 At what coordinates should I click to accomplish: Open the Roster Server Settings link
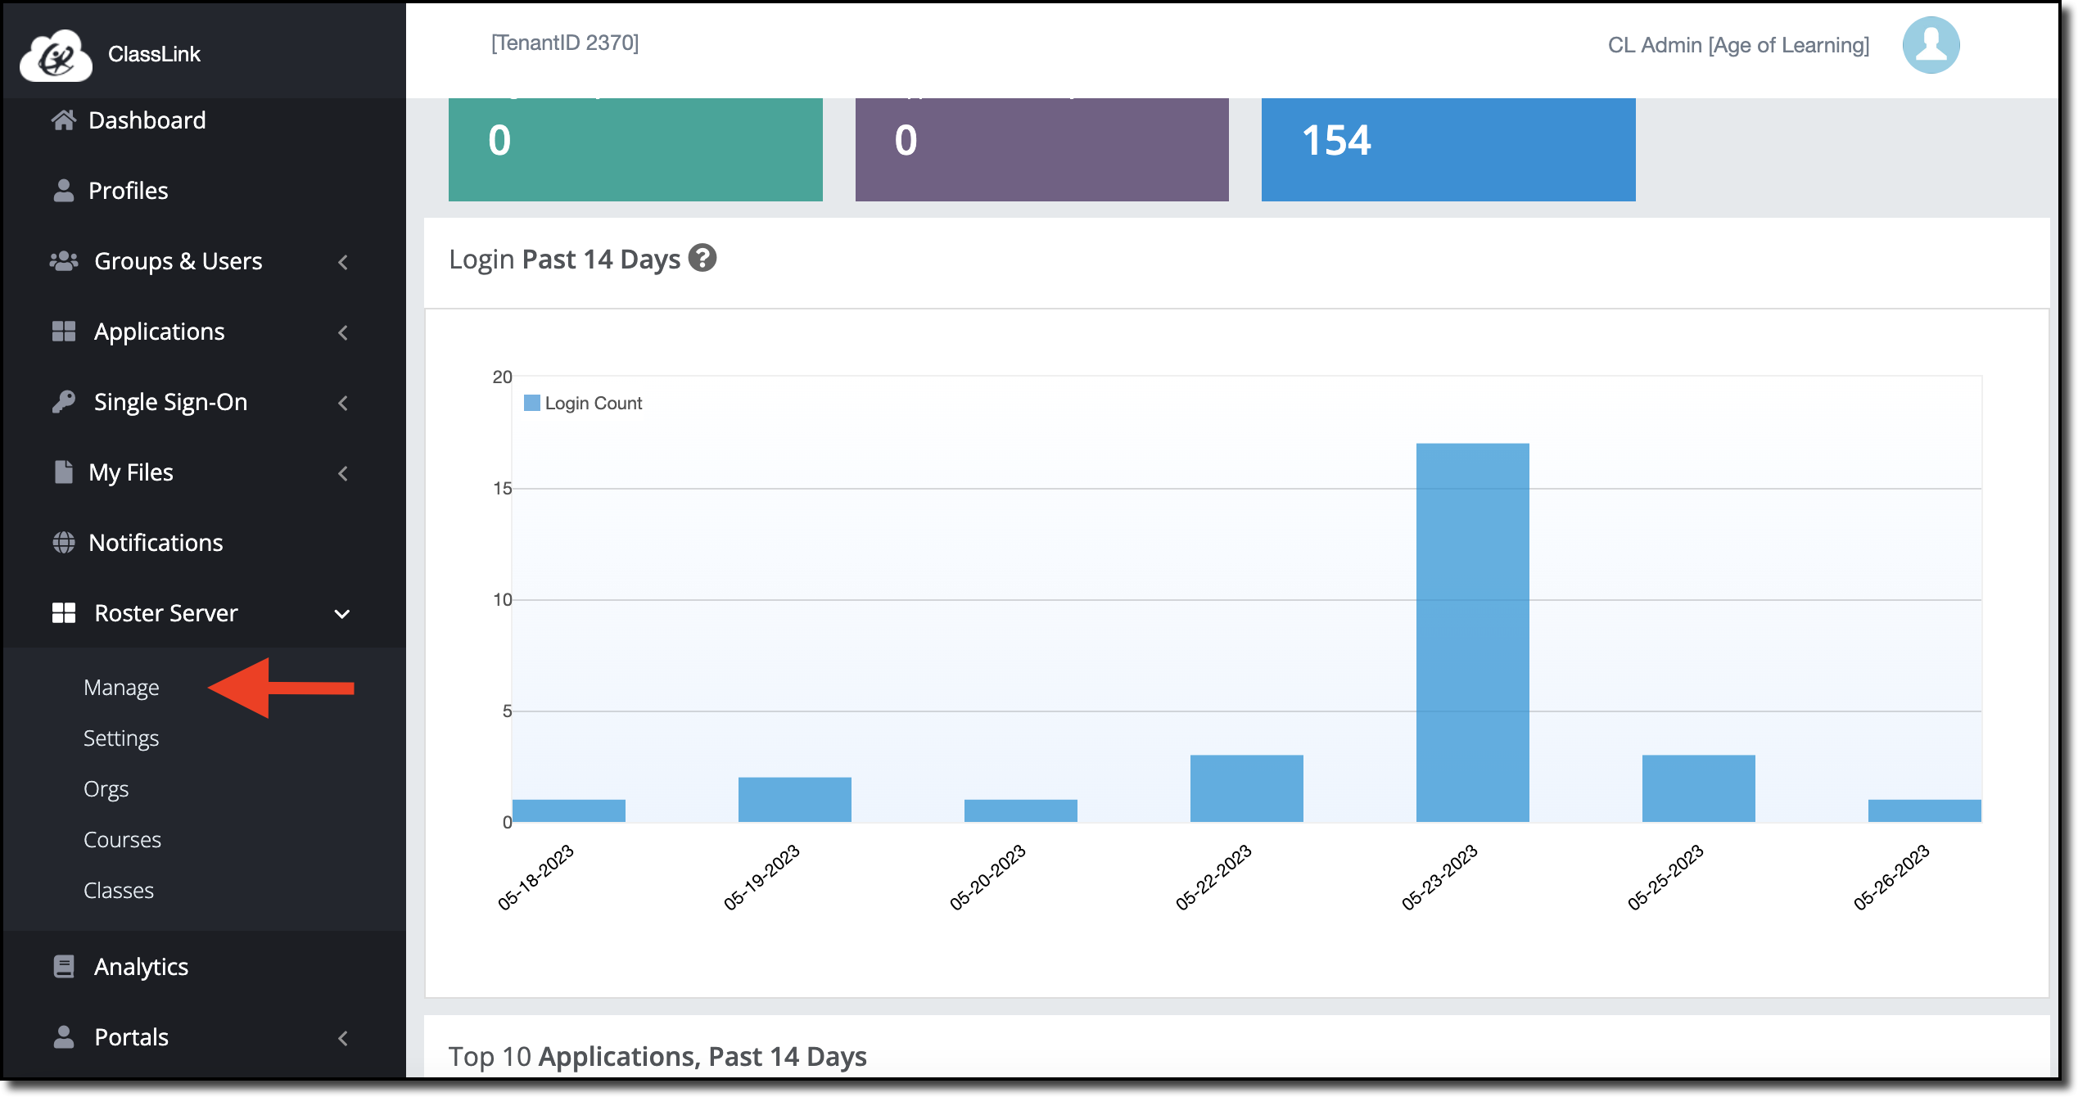pyautogui.click(x=121, y=738)
